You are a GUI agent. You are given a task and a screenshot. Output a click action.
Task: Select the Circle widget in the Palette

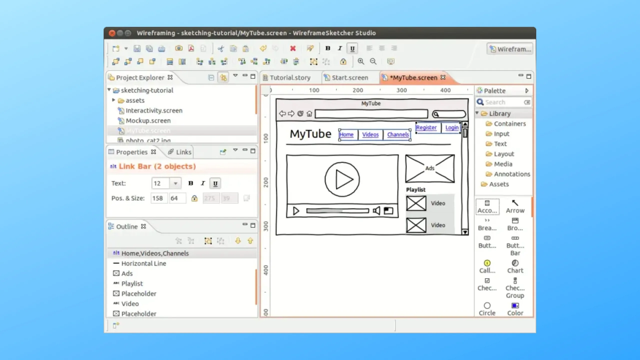pos(487,309)
